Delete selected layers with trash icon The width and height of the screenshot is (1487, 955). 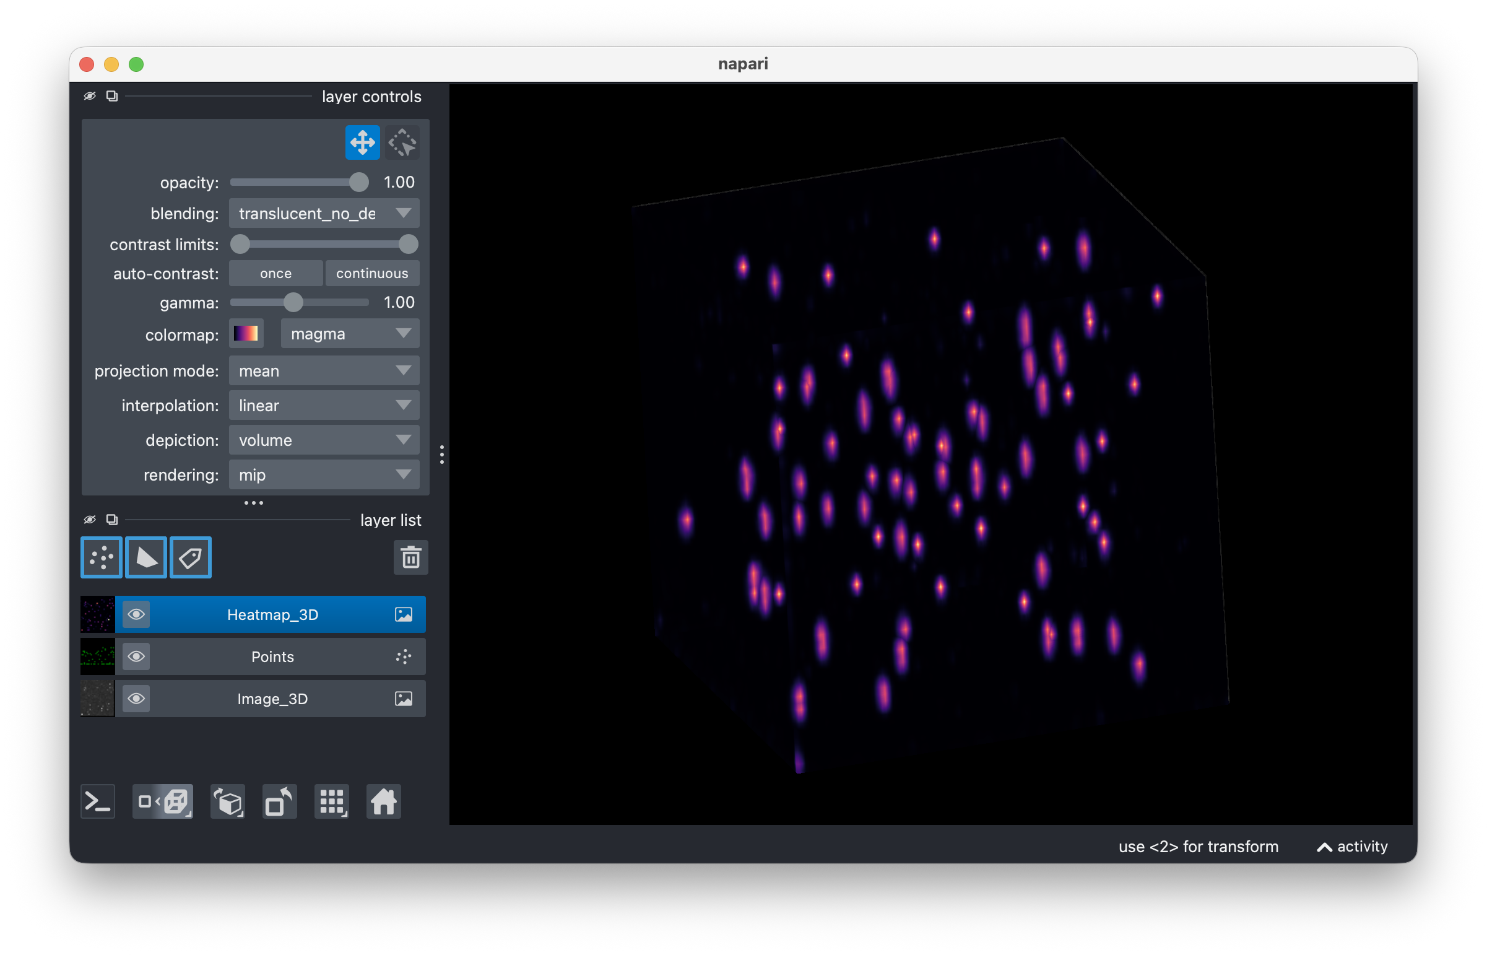click(410, 557)
